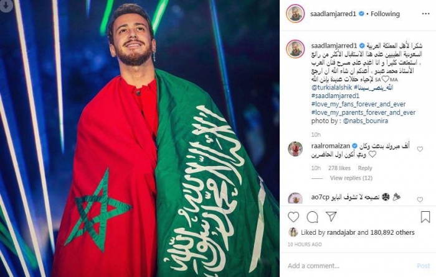
Task: Open @turkialalshik mention link
Action: point(331,88)
